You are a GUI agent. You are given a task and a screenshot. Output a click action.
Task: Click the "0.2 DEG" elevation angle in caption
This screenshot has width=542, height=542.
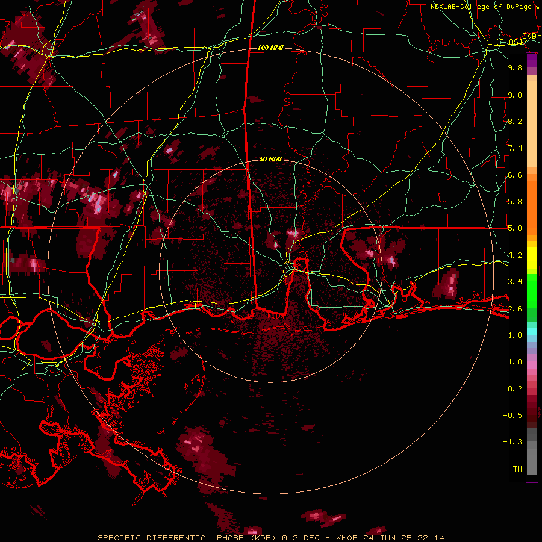coord(301,538)
